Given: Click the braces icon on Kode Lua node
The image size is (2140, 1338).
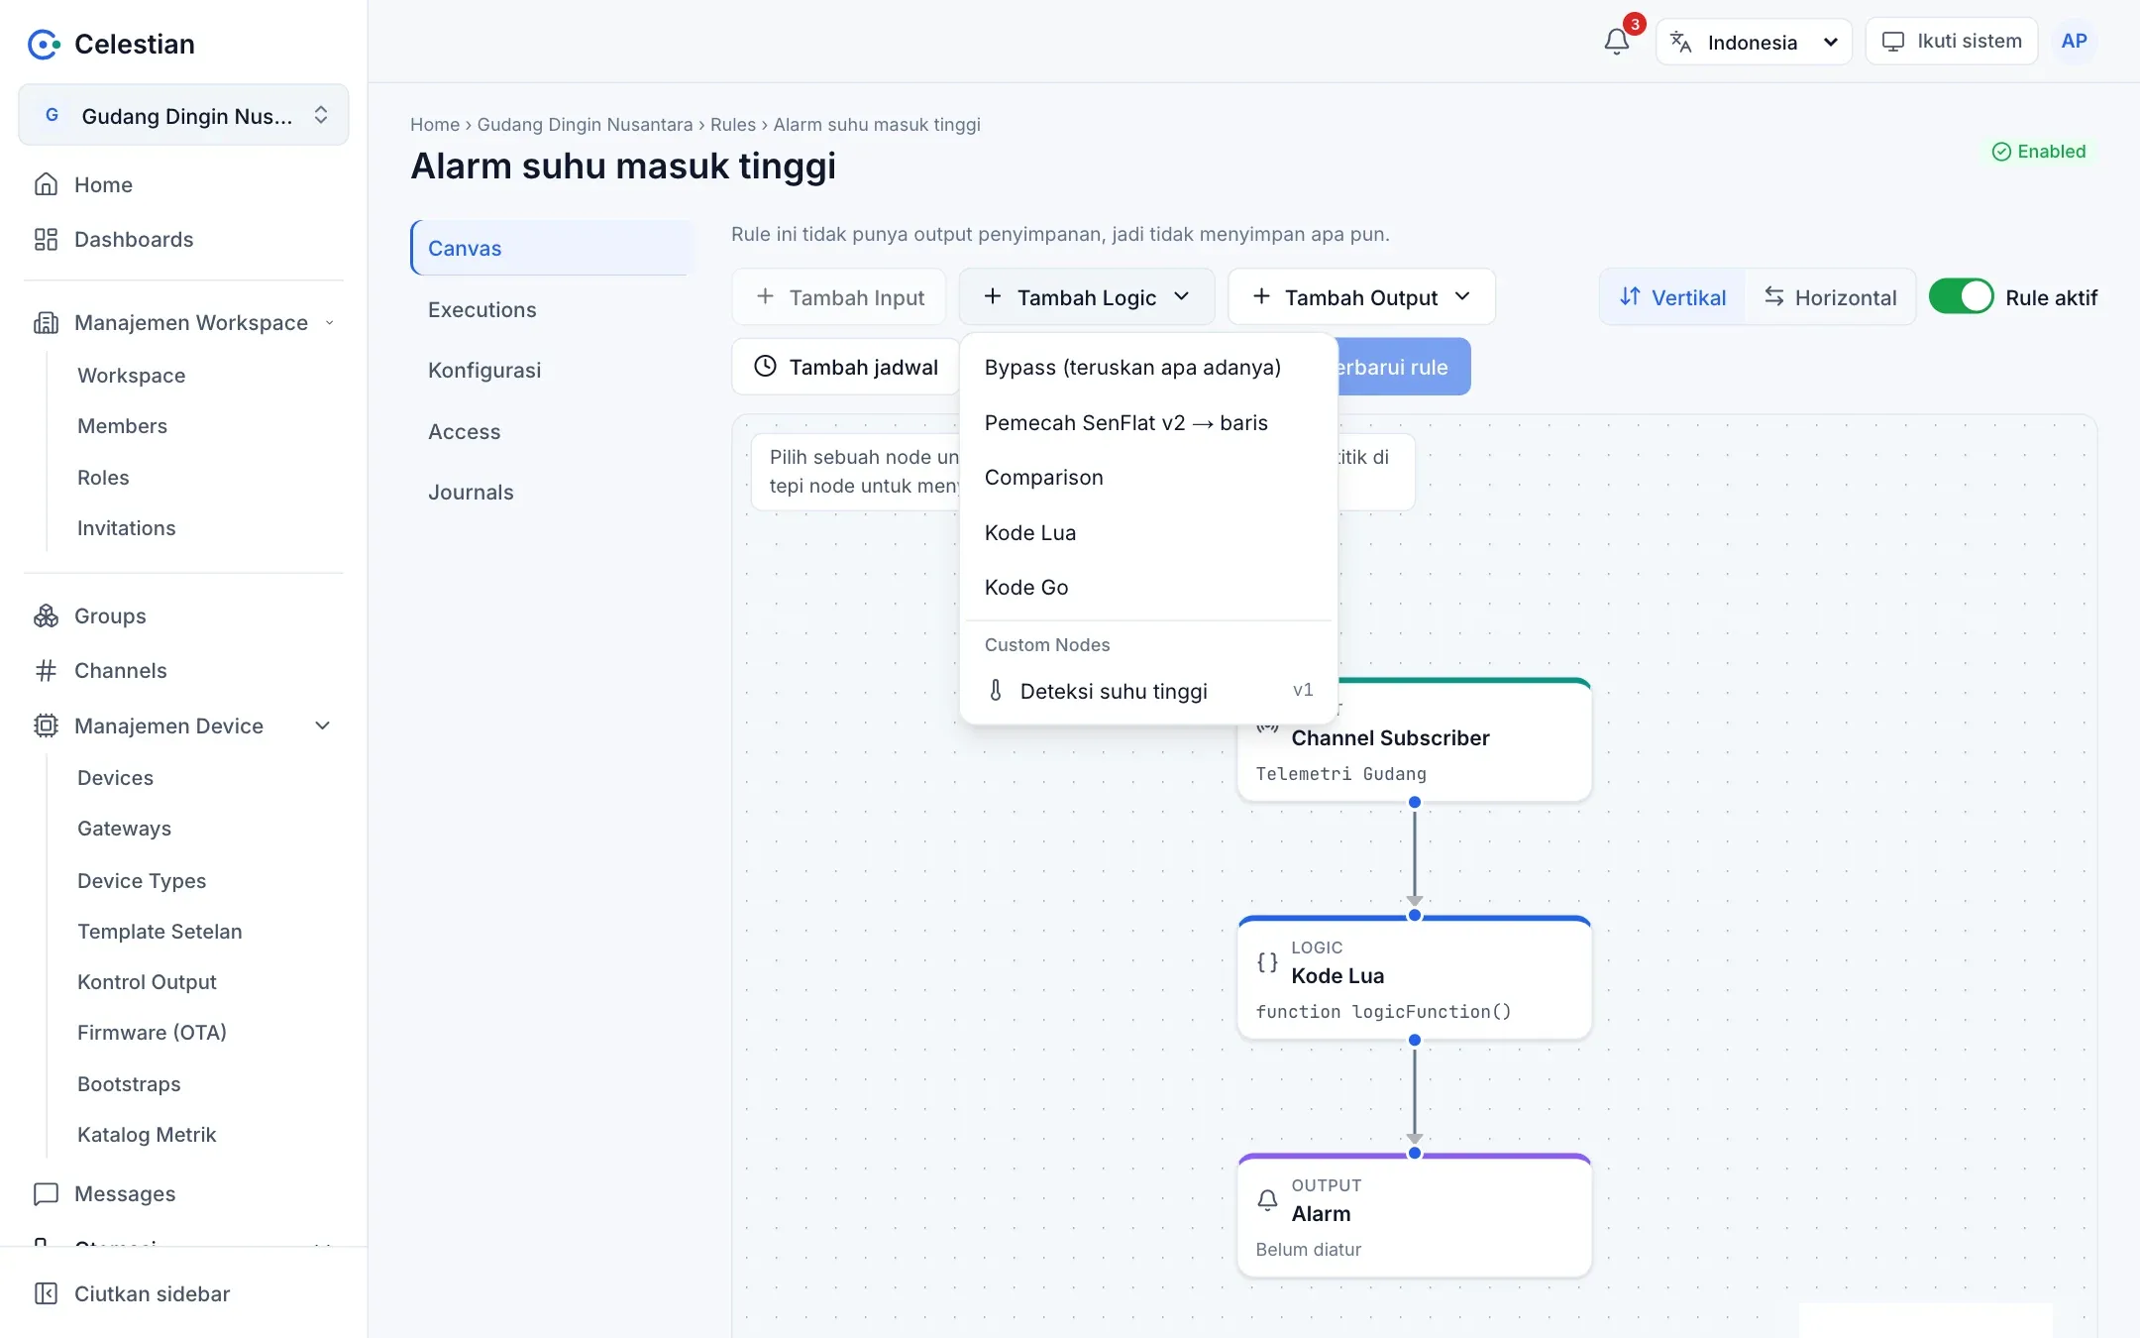Looking at the screenshot, I should 1267,962.
